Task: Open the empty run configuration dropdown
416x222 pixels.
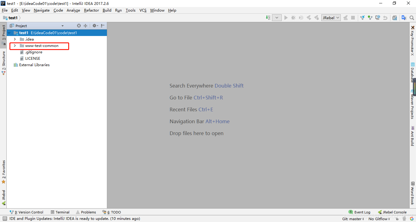Action: pyautogui.click(x=277, y=18)
